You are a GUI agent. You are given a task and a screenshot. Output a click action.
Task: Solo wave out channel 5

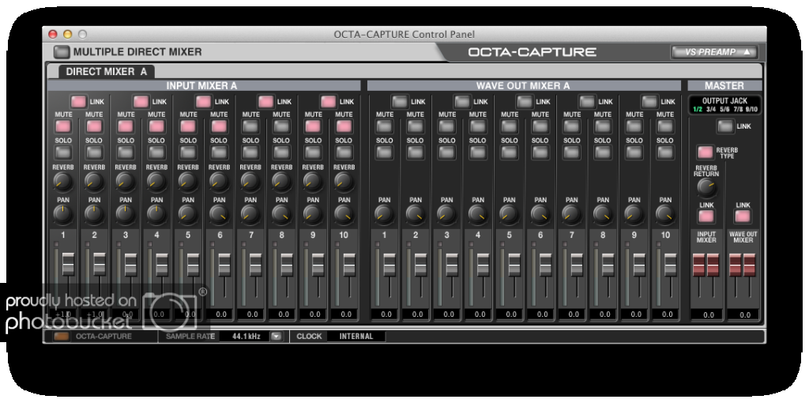pos(510,153)
